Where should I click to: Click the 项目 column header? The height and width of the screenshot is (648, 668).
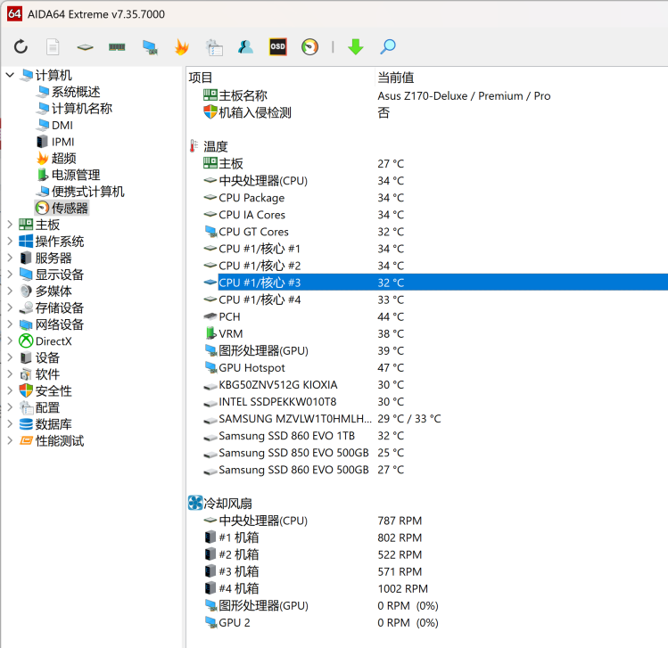201,78
